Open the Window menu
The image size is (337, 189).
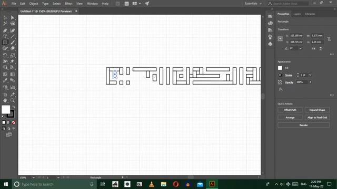click(93, 4)
